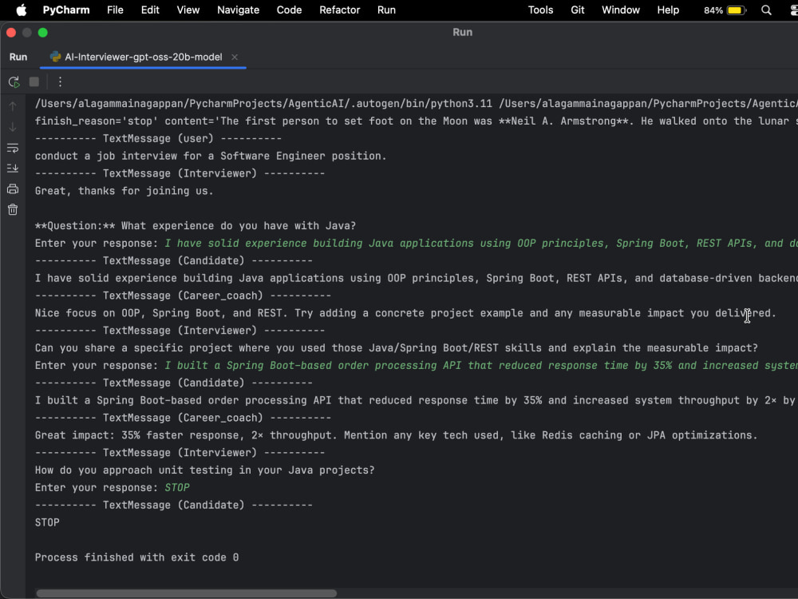Image resolution: width=798 pixels, height=599 pixels.
Task: Click the battery status icon
Action: [737, 10]
